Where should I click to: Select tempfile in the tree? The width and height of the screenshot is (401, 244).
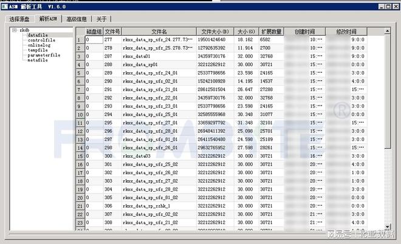(x=38, y=50)
